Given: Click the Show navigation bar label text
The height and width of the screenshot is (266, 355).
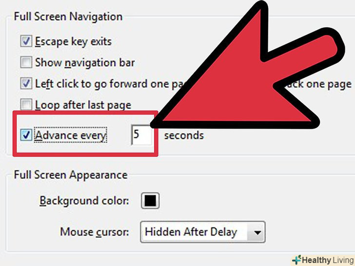Looking at the screenshot, I should [x=85, y=63].
